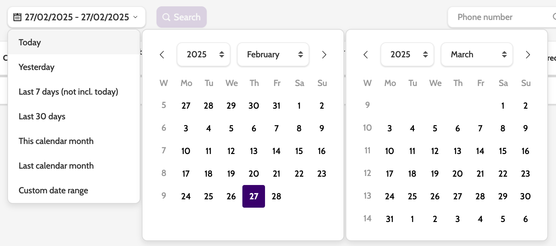
Task: Pick March 15 in the calendar
Action: pos(503,151)
